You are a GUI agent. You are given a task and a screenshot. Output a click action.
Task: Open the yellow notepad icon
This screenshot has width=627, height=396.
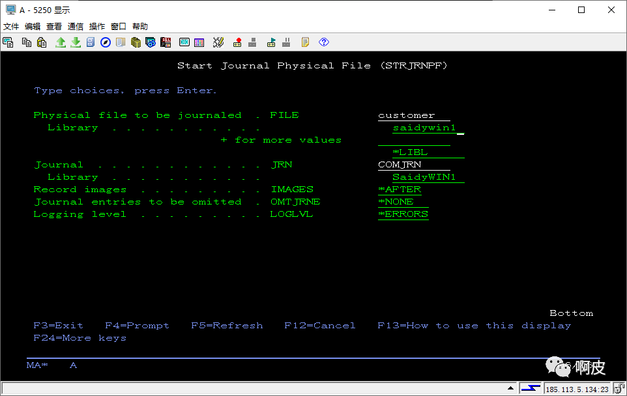coord(305,42)
